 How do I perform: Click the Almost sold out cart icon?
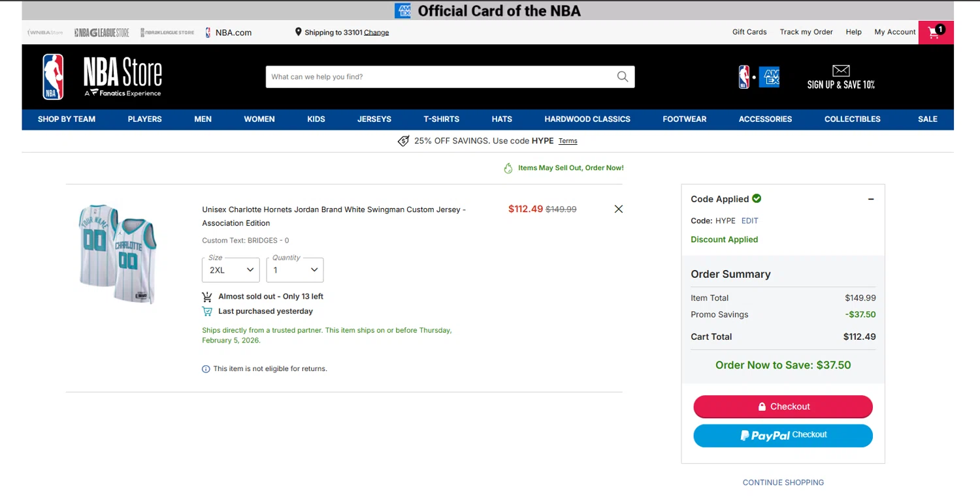pos(207,296)
